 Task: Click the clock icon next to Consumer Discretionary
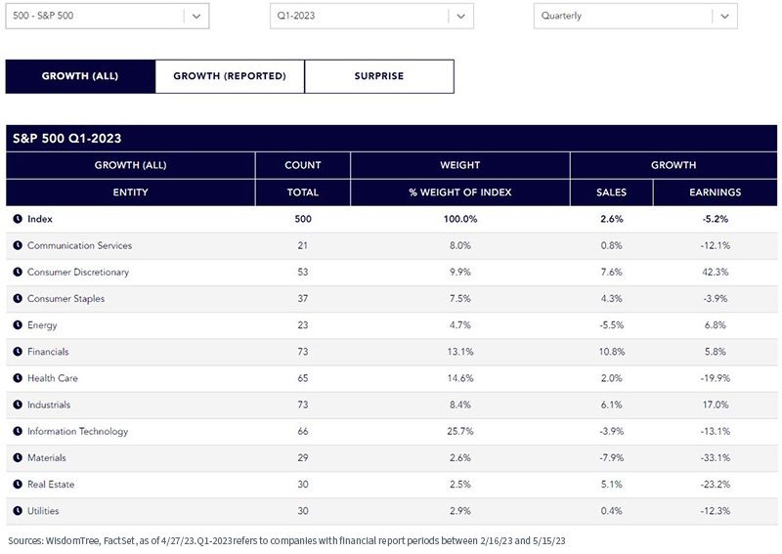tap(18, 272)
